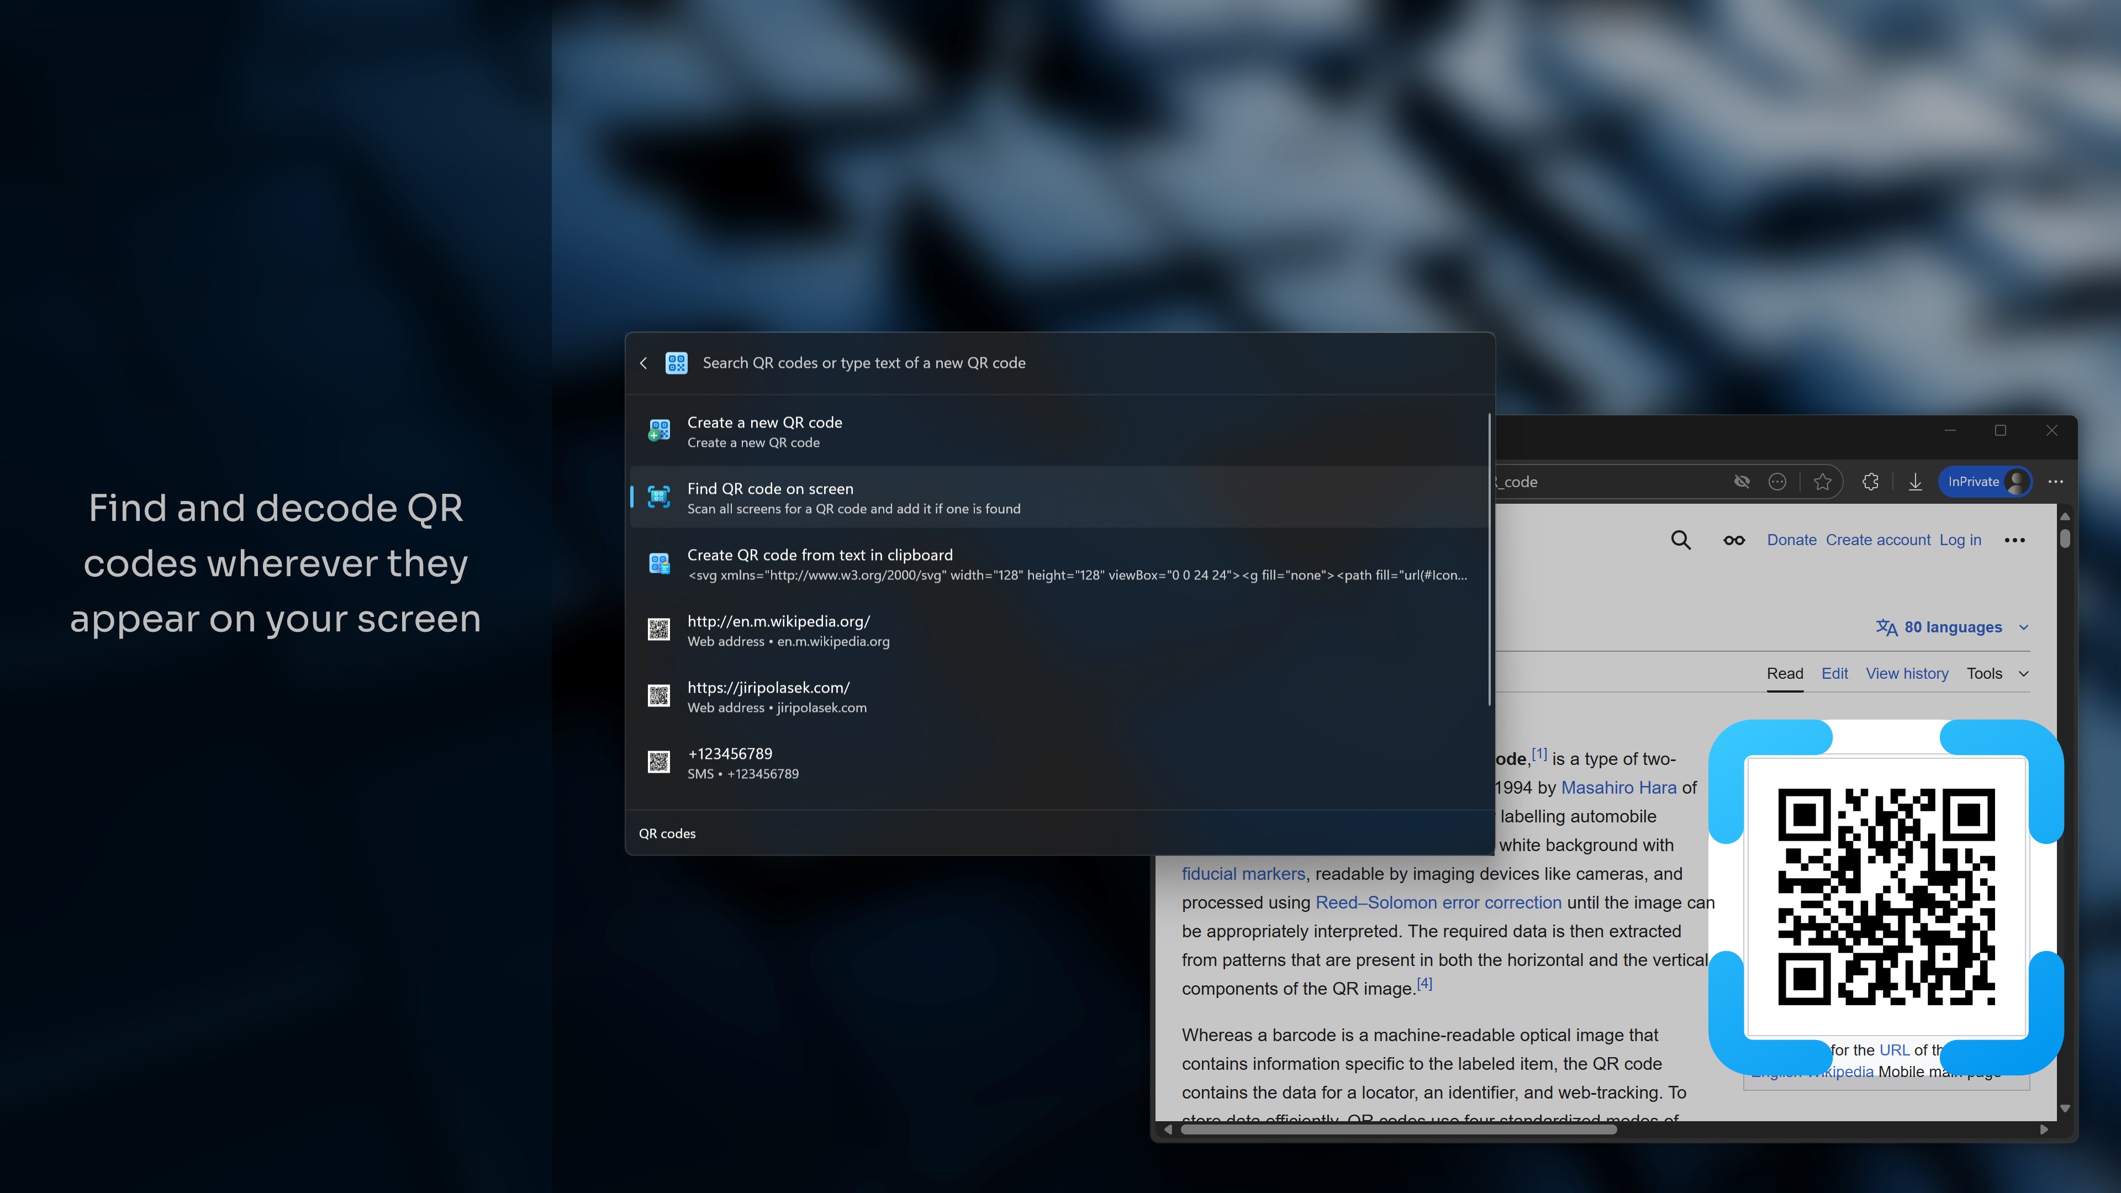
Task: Click the Masahiro Hara link
Action: point(1618,787)
